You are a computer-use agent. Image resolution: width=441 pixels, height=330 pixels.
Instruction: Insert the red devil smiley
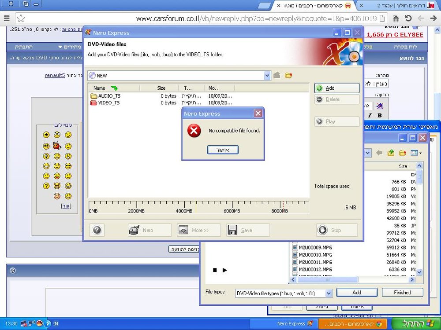(x=57, y=146)
